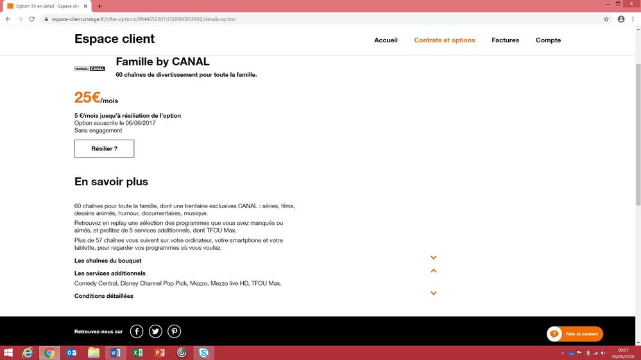The width and height of the screenshot is (641, 360).
Task: Open the Compte menu item
Action: [548, 40]
